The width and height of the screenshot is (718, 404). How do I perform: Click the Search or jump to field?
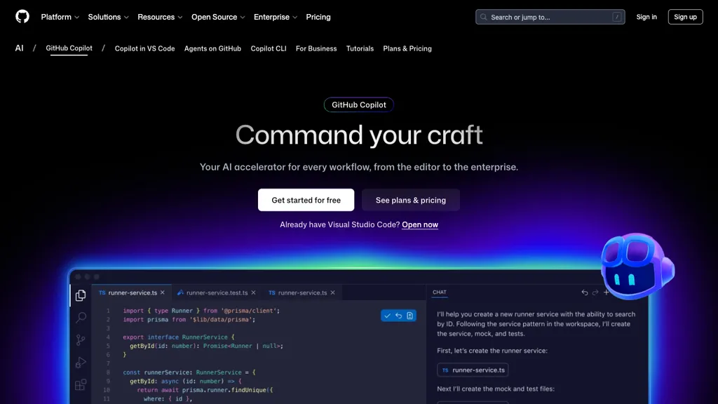(x=550, y=16)
